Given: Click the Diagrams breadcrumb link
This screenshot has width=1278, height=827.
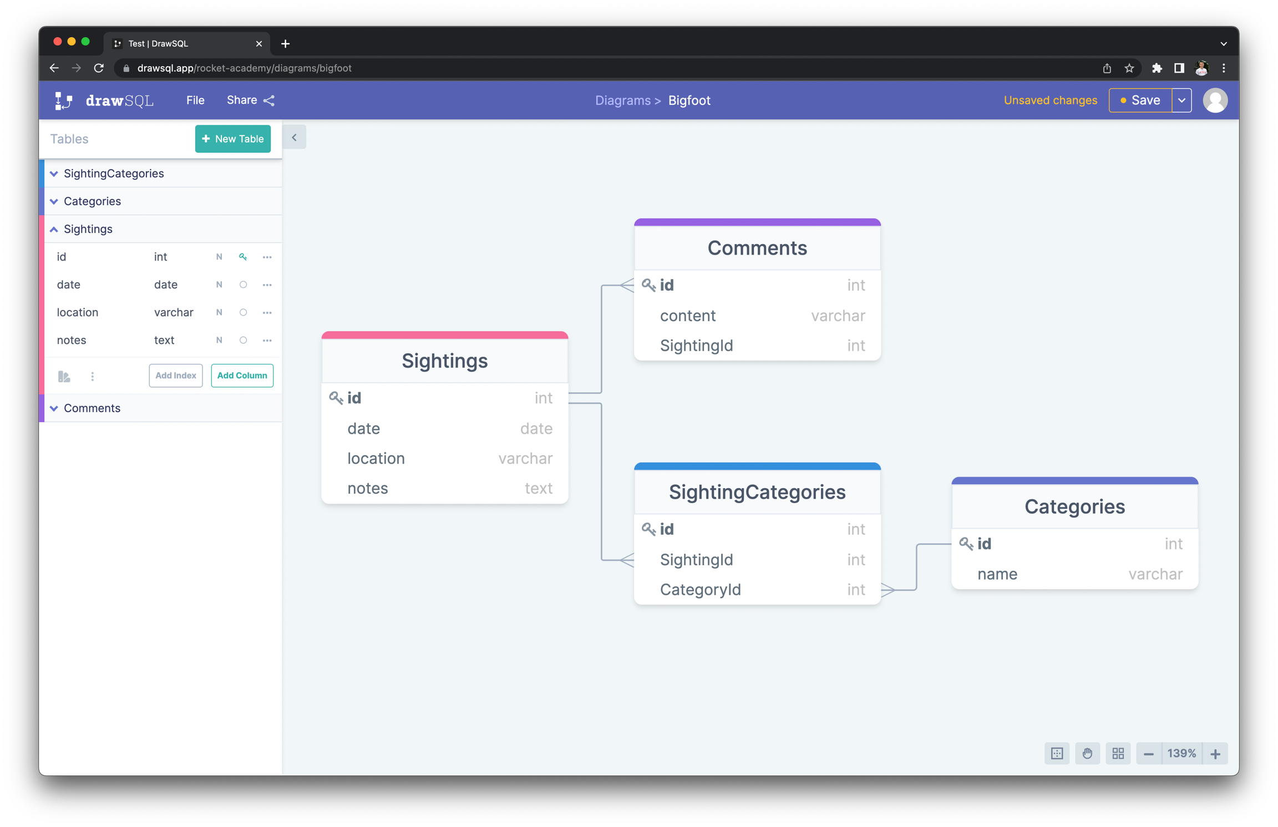Looking at the screenshot, I should [622, 100].
